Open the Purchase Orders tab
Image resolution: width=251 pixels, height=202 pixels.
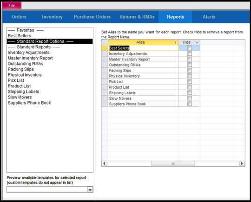coord(92,17)
